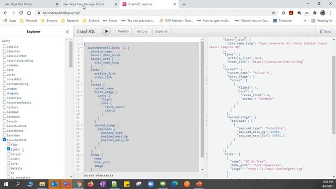Image resolution: width=336 pixels, height=189 pixels.
Task: Open the Research bookmarks folder
Action: click(70, 20)
